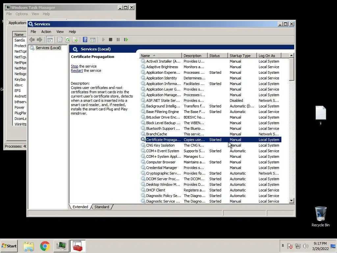Screen dimensions: 337x253
Task: Sort by the Status column header
Action: point(218,55)
